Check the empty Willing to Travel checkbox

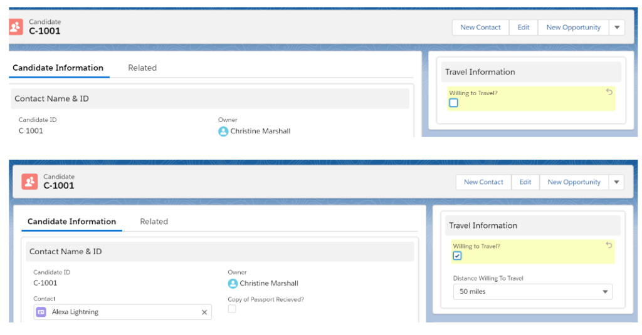point(453,103)
